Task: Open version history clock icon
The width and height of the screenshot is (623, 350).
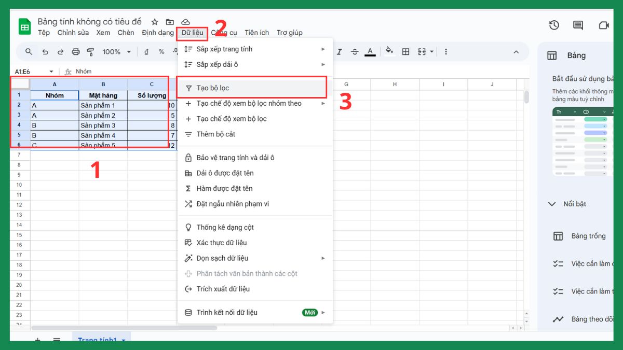Action: (554, 25)
